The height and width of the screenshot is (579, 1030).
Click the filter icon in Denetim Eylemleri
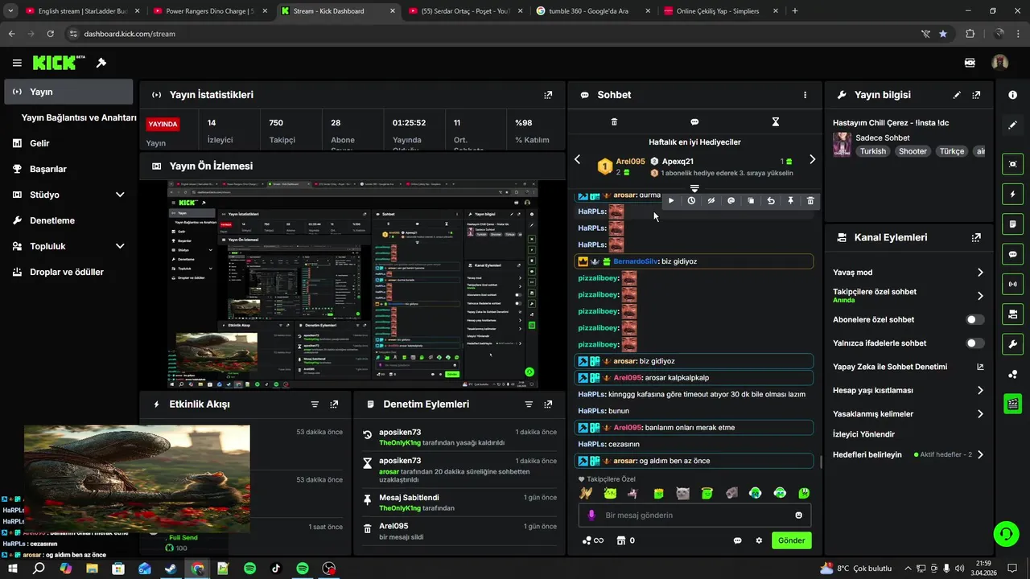pos(529,404)
